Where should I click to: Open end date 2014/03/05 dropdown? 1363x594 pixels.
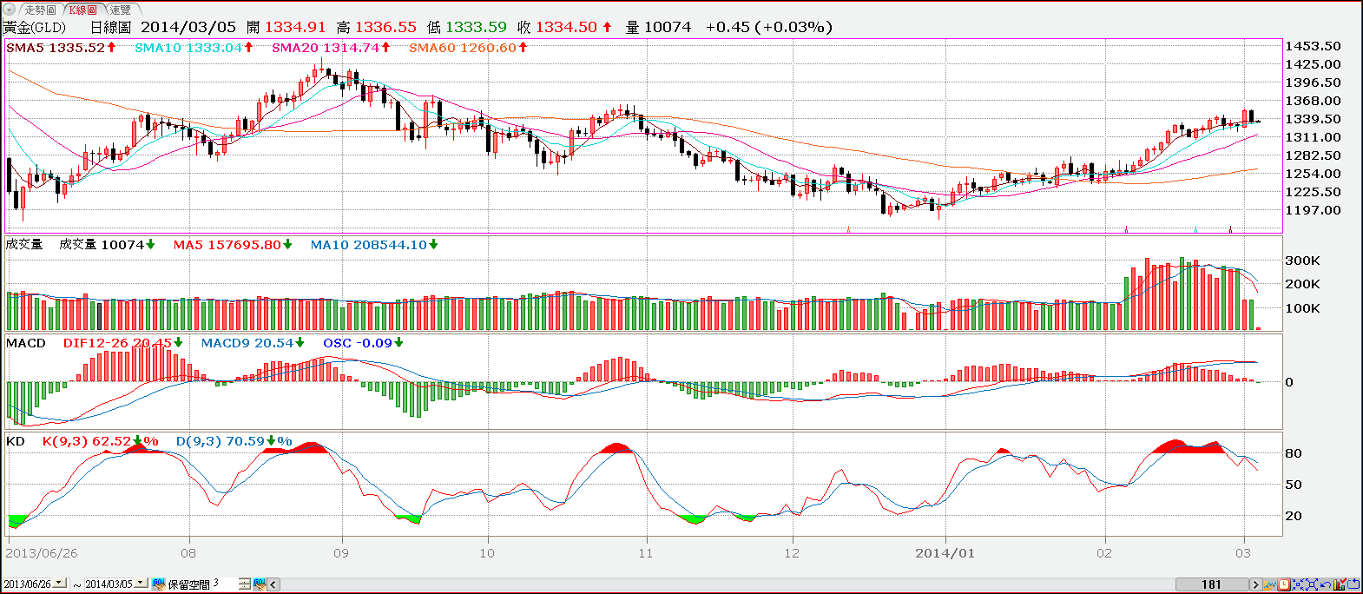click(x=140, y=584)
